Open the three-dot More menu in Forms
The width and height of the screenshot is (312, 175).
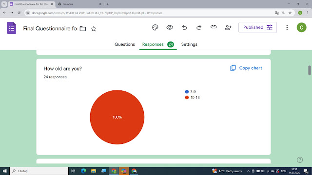[x=287, y=27]
